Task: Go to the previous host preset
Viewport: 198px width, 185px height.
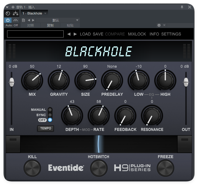Action: [x=29, y=20]
